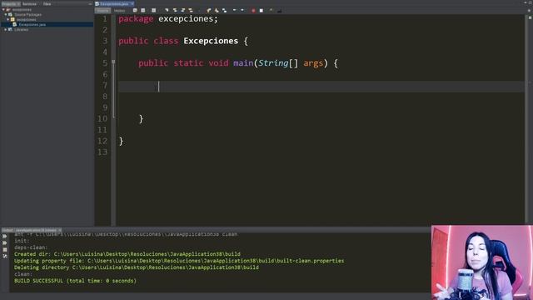Switch to the Source editor view
Viewport: 533px width, 300px height.
pyautogui.click(x=102, y=11)
